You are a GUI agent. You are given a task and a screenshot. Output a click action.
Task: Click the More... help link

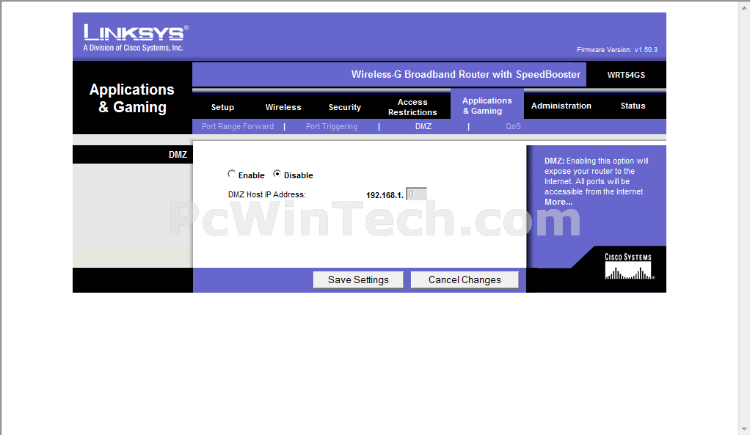coord(558,202)
